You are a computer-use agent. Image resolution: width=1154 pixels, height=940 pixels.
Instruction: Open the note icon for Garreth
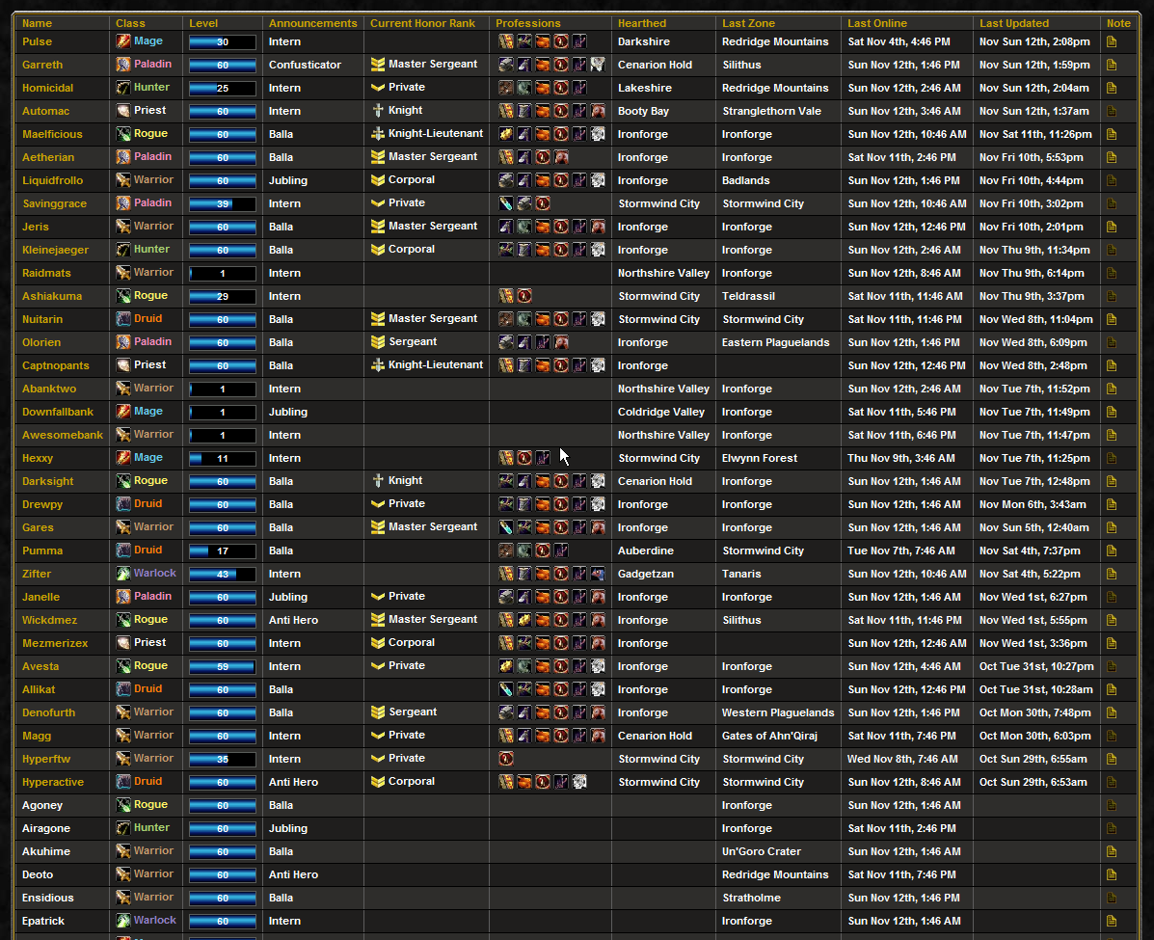click(x=1112, y=65)
